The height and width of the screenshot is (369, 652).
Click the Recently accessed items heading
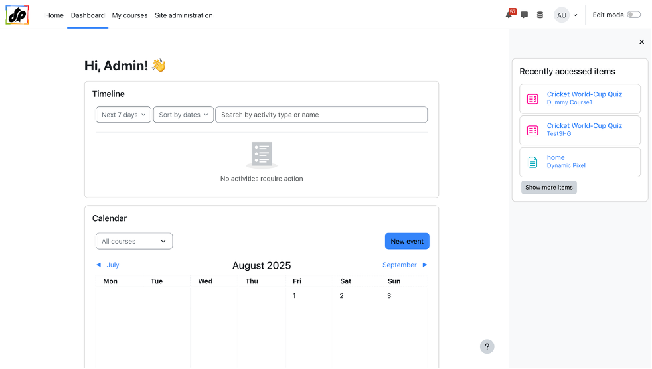click(567, 72)
